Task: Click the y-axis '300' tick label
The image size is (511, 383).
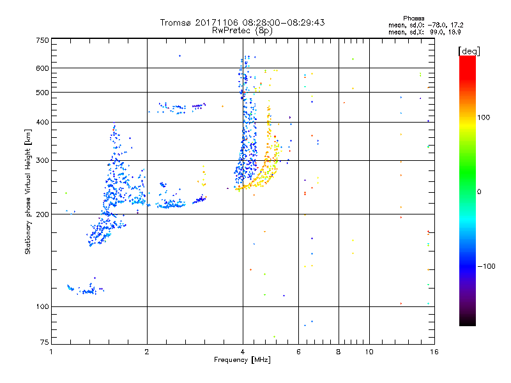Action: [x=42, y=161]
